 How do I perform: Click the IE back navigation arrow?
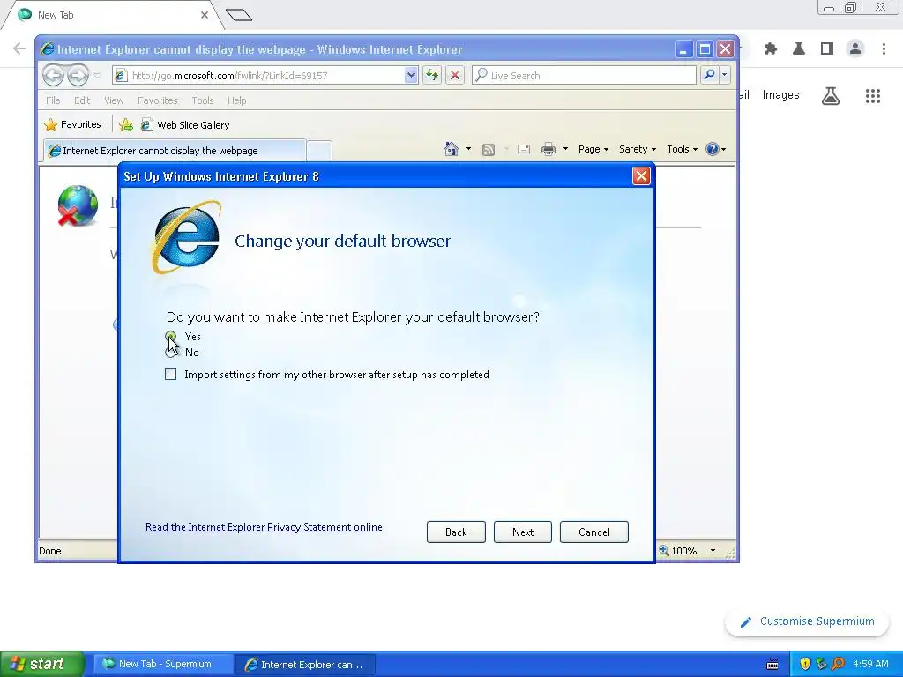(53, 75)
